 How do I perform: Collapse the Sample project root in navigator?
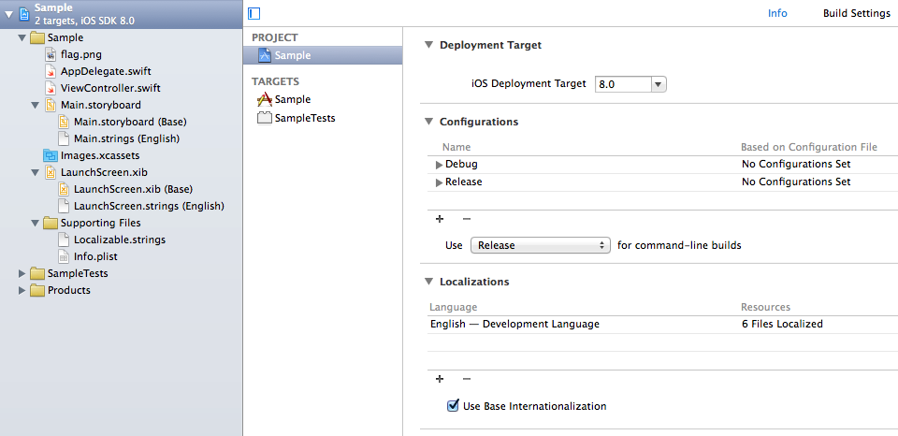click(x=9, y=14)
